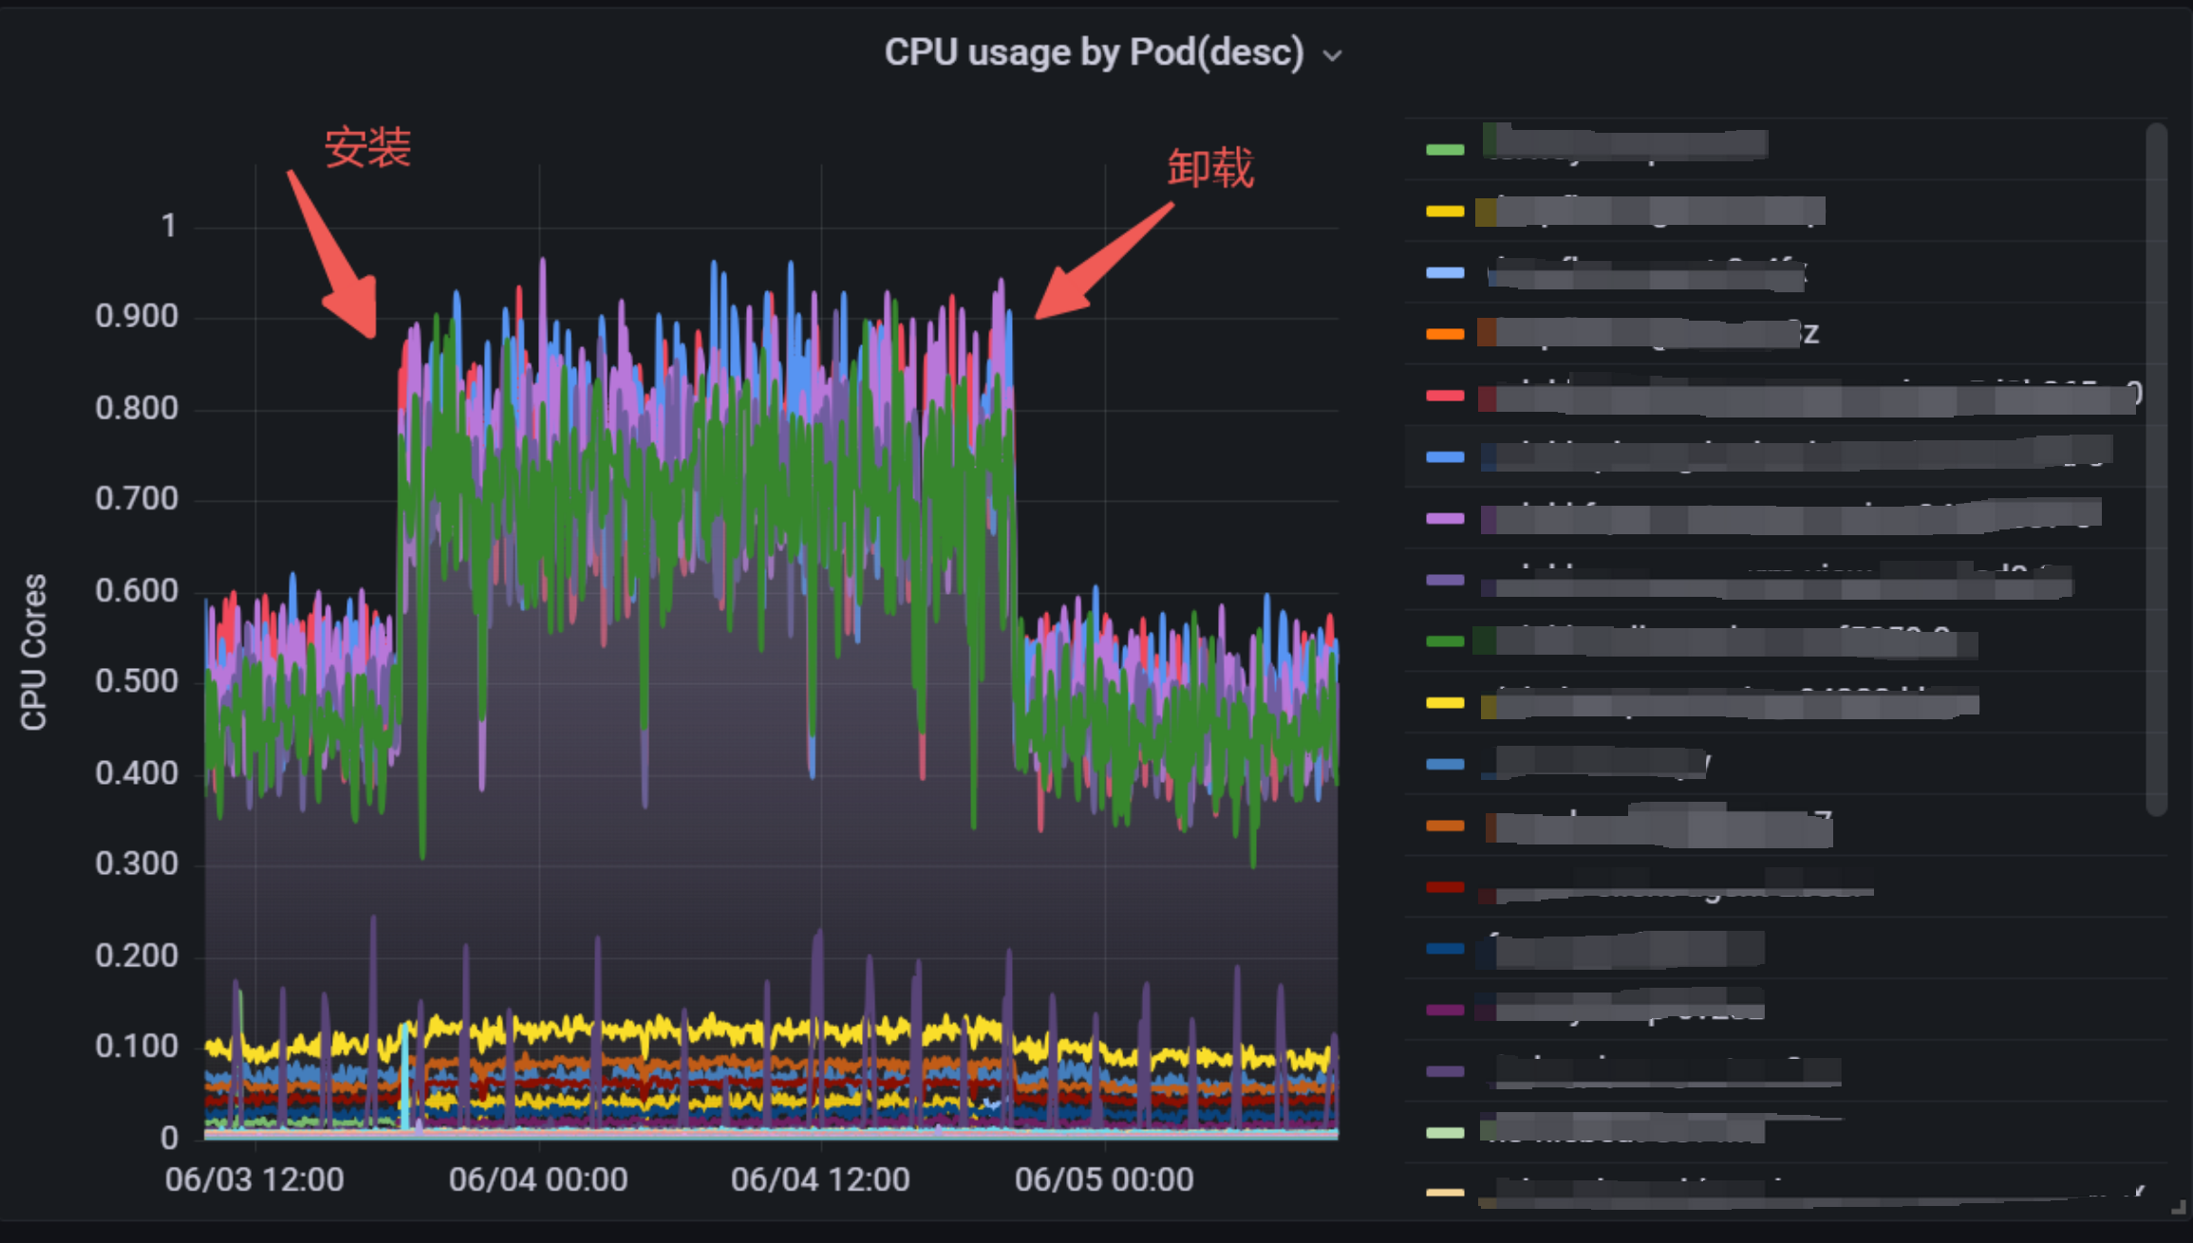Screen dimensions: 2193x1243
Task: Click the dark red legend series color icon
Action: tap(1445, 887)
